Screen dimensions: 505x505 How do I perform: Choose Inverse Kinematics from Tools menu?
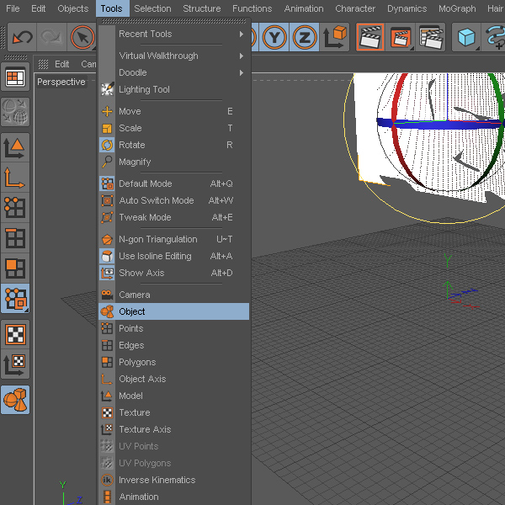point(174,480)
